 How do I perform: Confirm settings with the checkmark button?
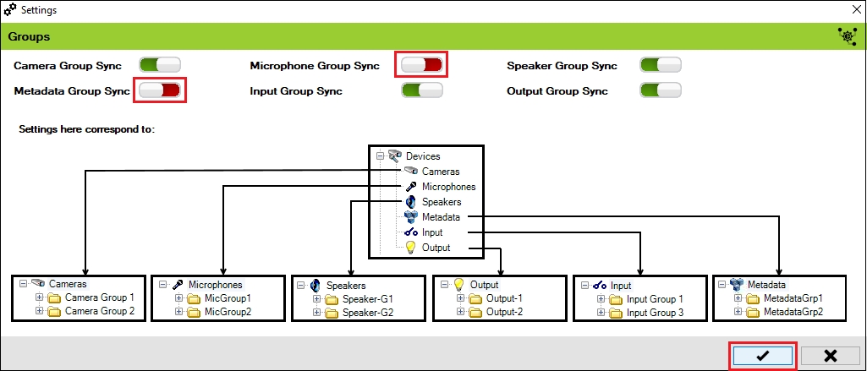pyautogui.click(x=761, y=356)
